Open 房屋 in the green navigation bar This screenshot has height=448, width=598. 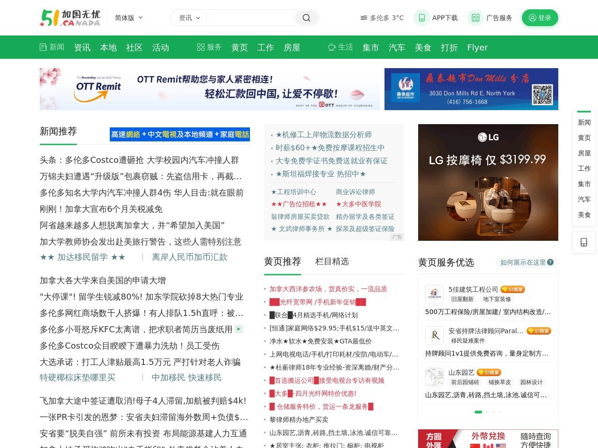292,48
